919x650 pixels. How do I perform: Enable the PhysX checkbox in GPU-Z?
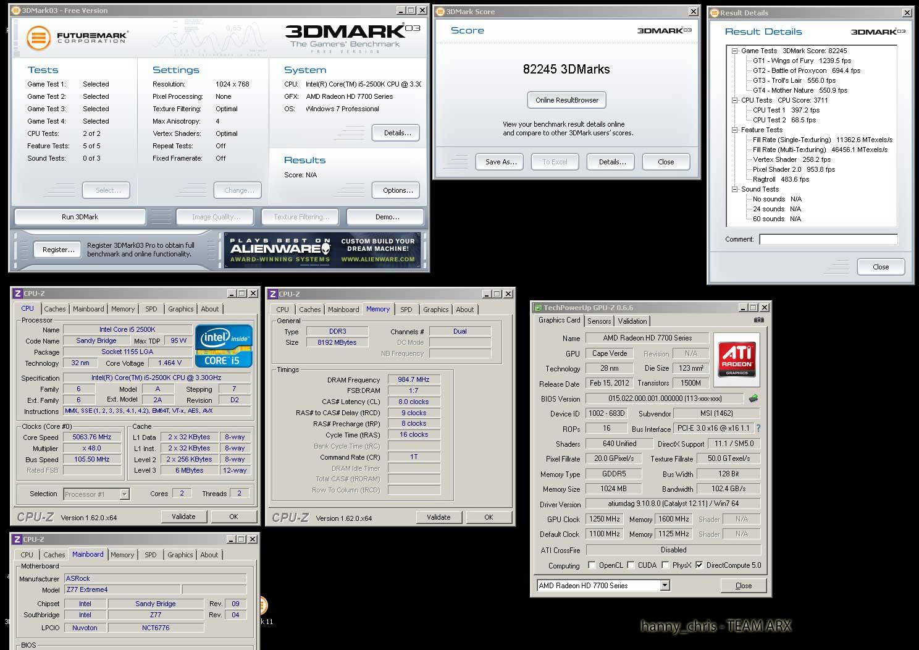(665, 565)
